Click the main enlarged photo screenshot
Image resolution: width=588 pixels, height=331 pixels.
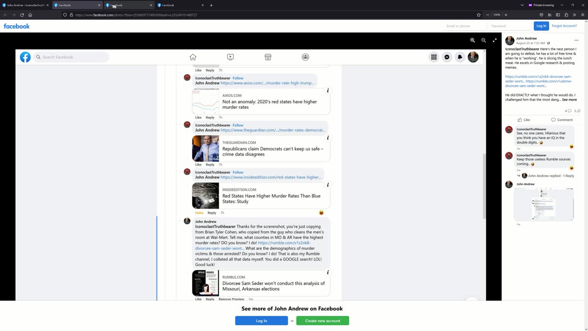tap(251, 175)
